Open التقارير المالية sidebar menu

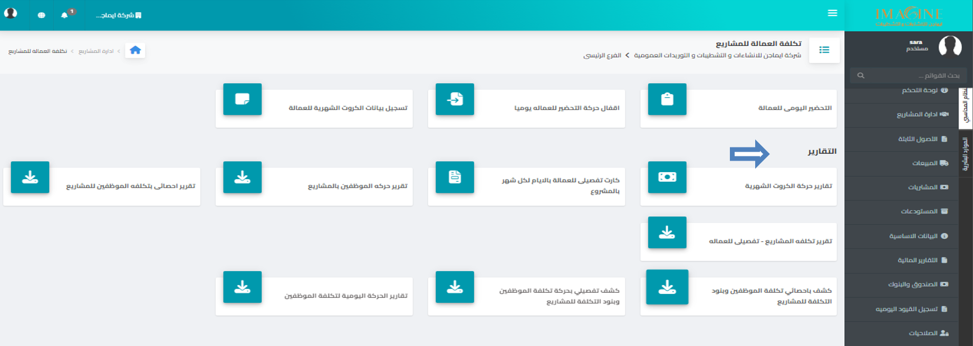901,260
